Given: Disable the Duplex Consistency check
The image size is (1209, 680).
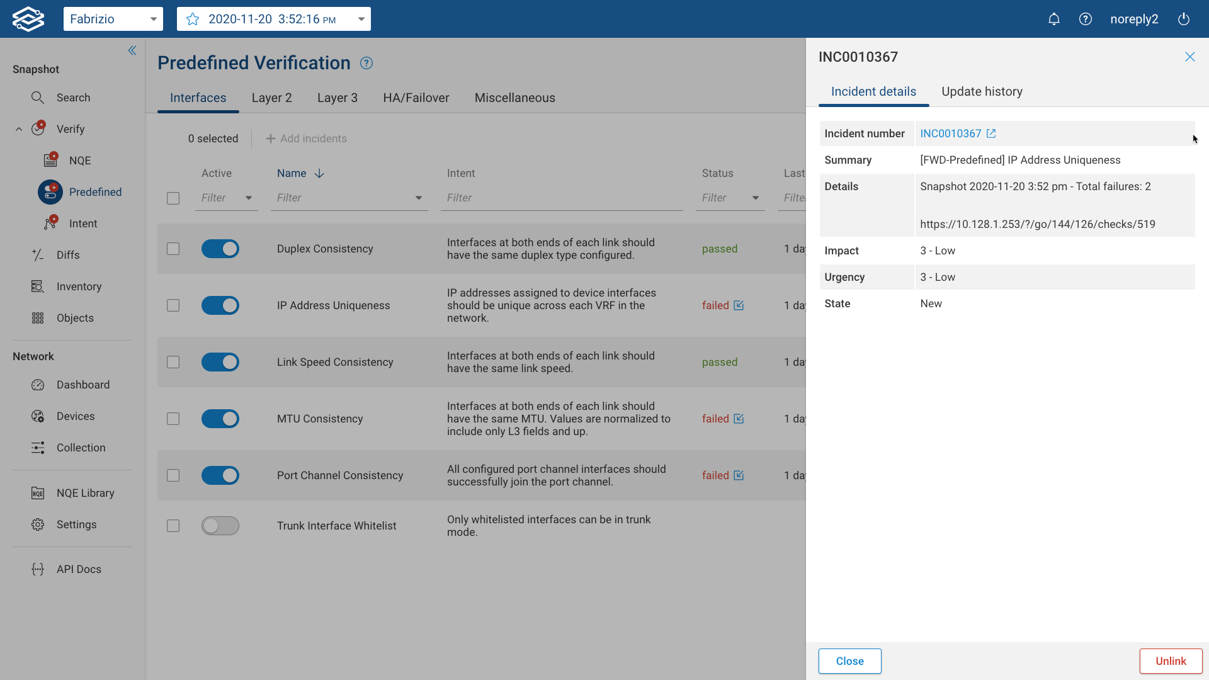Looking at the screenshot, I should point(220,249).
